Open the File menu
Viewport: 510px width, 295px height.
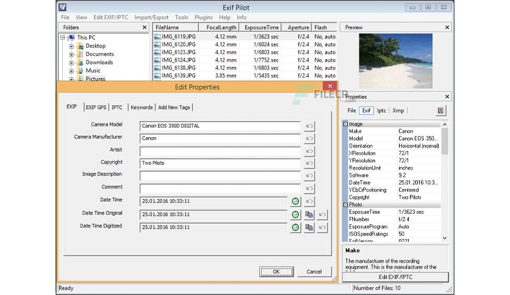(65, 17)
